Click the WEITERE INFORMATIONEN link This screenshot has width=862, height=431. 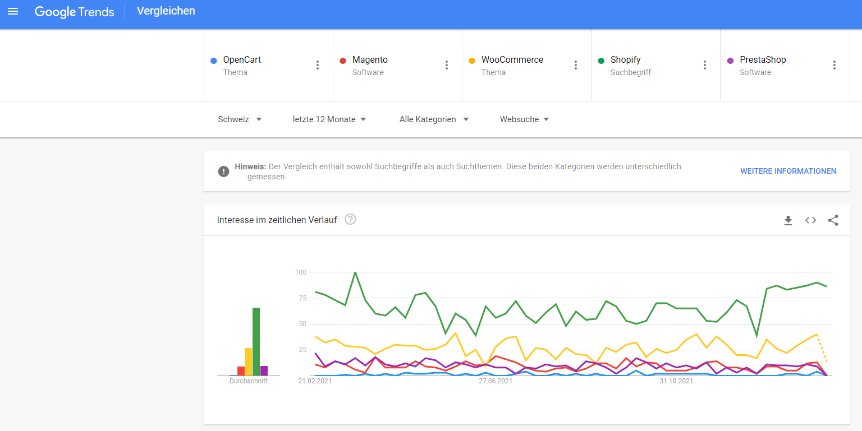(x=788, y=171)
